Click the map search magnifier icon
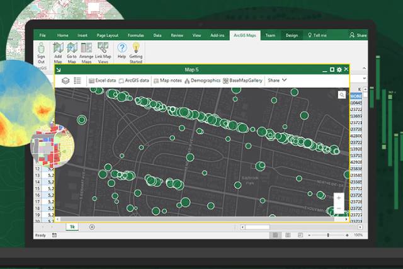 point(342,95)
